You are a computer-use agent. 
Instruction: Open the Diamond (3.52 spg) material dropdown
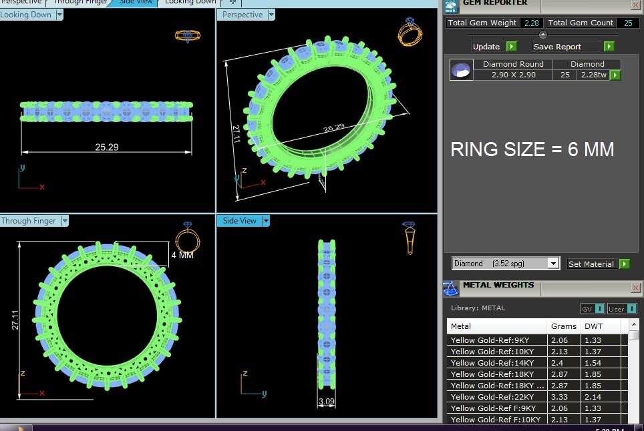552,264
